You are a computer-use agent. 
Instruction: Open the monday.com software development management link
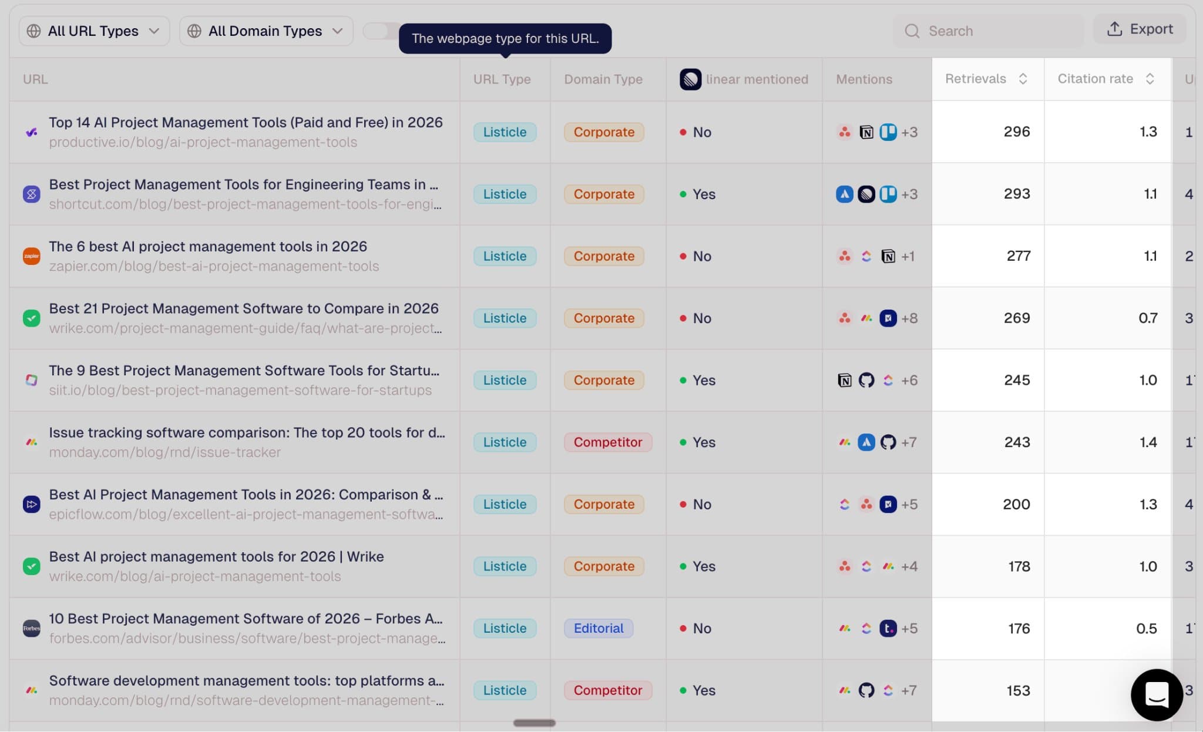(x=247, y=680)
